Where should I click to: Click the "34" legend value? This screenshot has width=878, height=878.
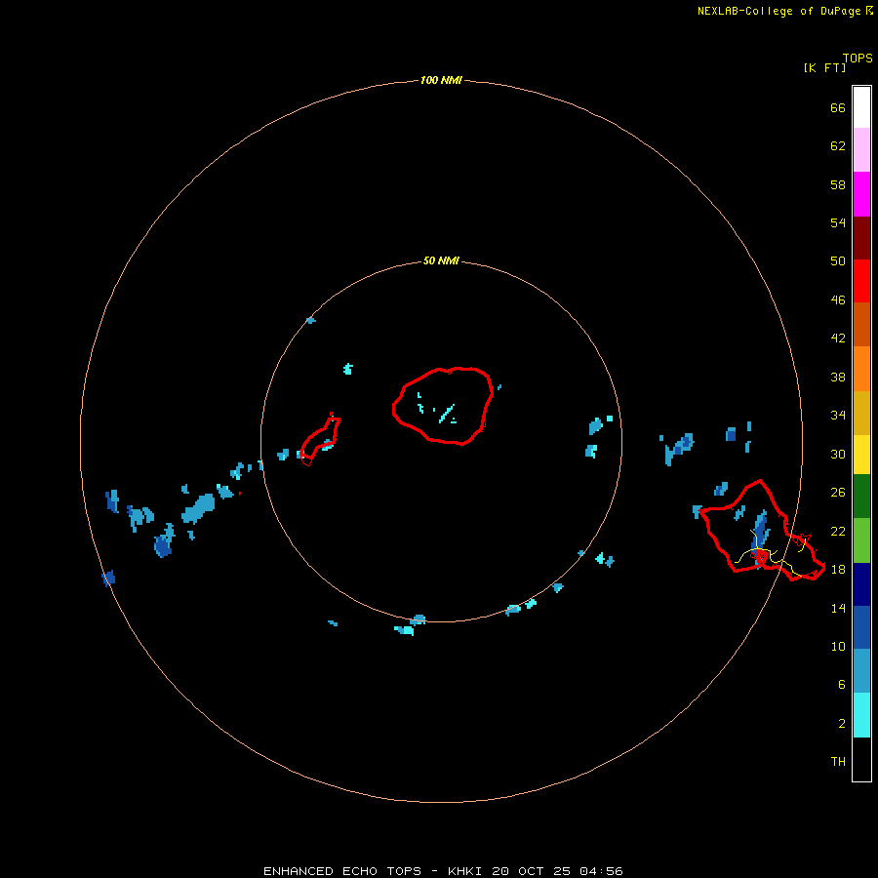point(838,416)
